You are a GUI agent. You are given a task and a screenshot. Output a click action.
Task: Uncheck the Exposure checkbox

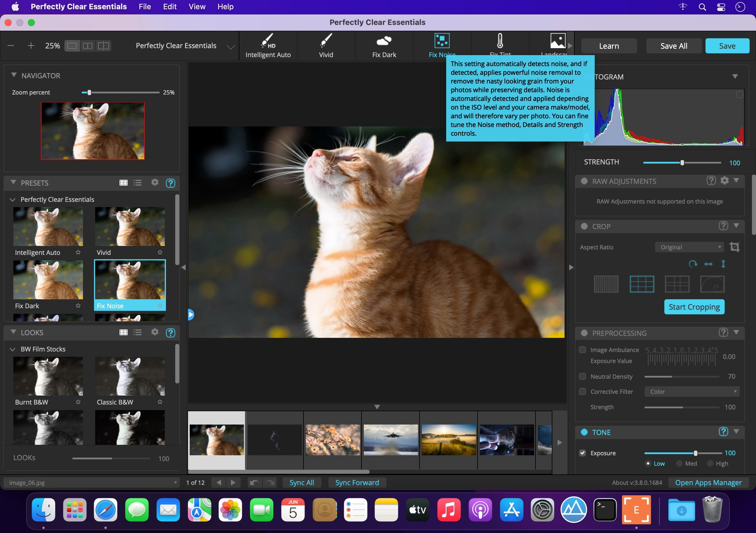click(583, 453)
